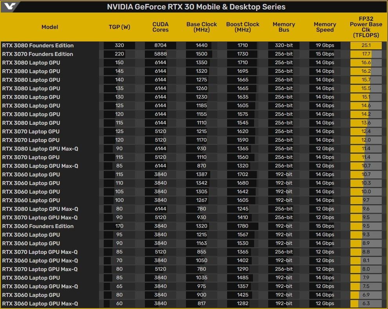Click the 1425 boost clock cell
The width and height of the screenshot is (388, 309).
(x=242, y=295)
